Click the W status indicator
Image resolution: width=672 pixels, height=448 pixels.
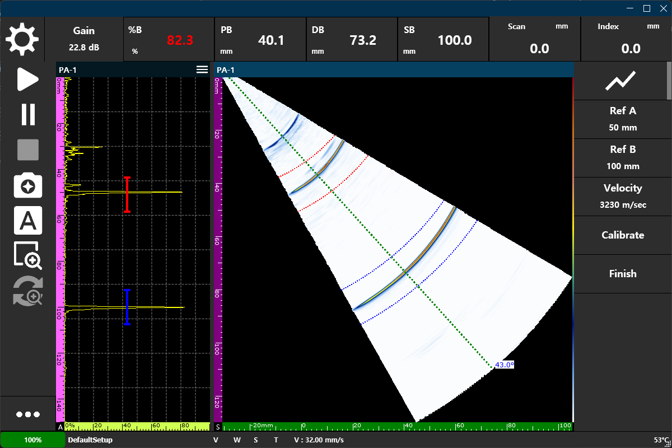pos(237,440)
